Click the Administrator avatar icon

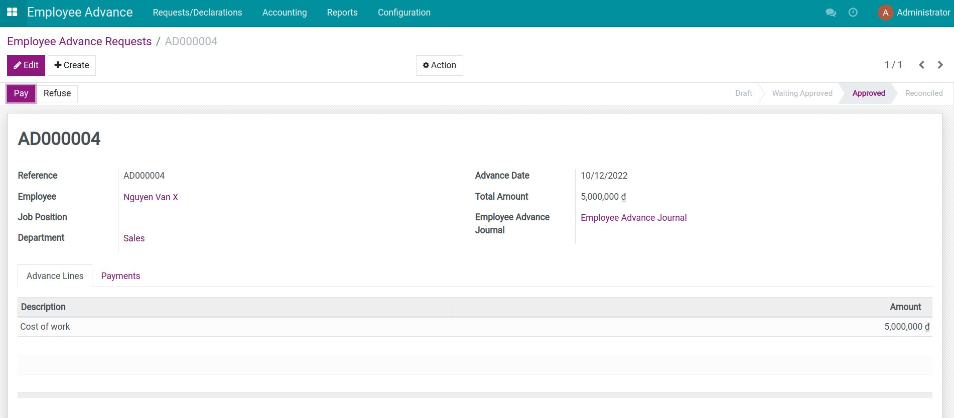885,13
